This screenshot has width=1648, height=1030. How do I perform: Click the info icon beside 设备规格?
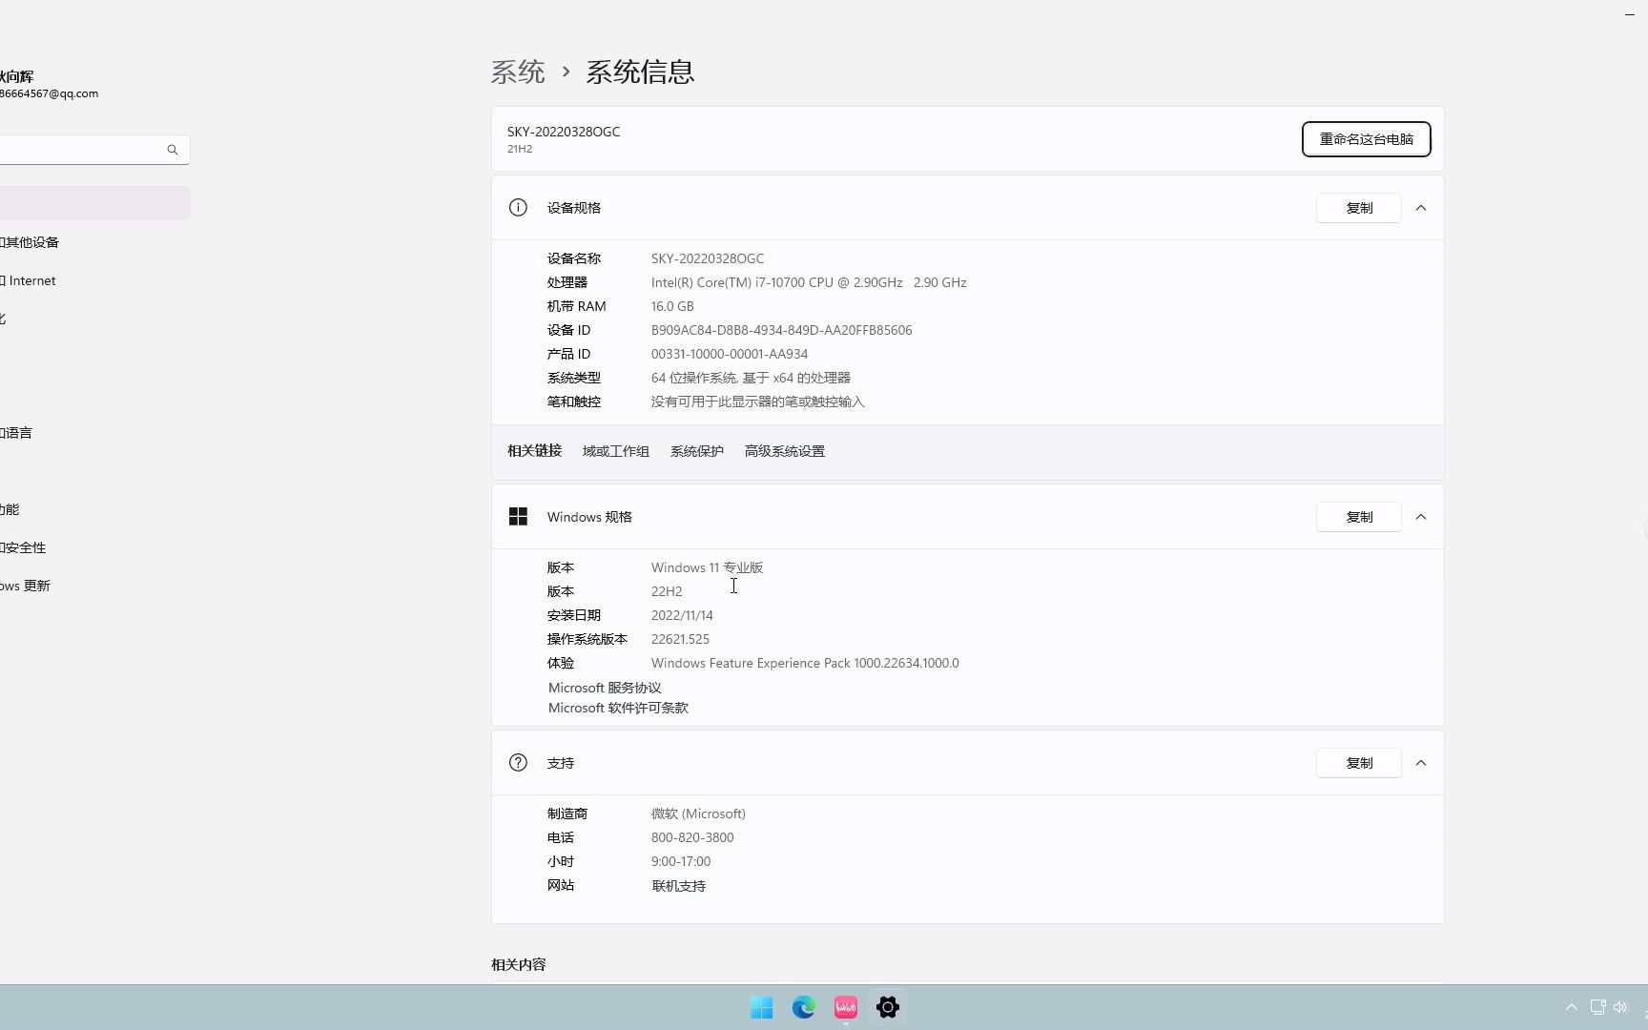pyautogui.click(x=518, y=207)
